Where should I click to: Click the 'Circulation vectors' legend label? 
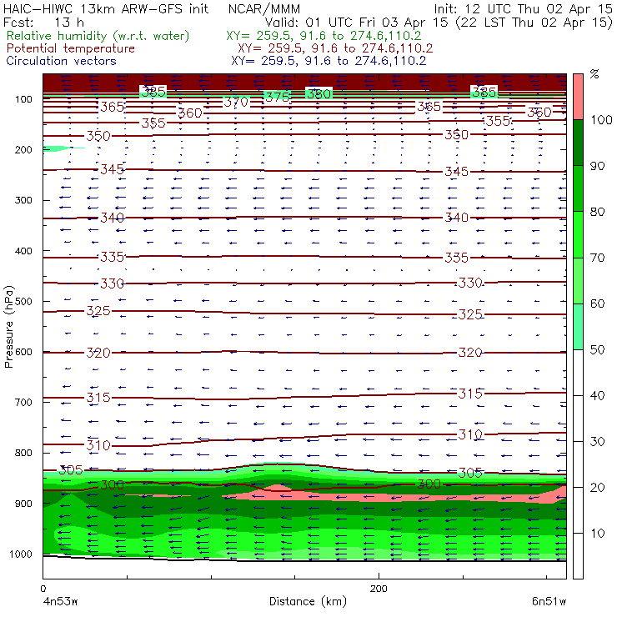point(62,61)
